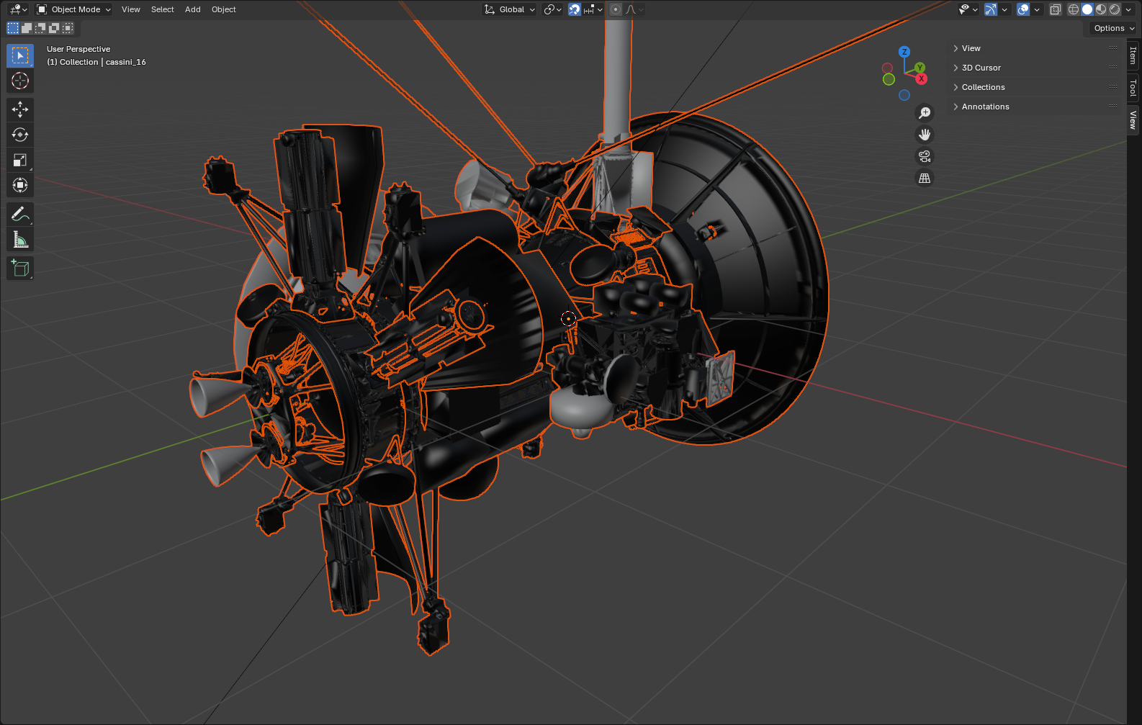Select the Add Cube tool
The image size is (1142, 725).
point(20,269)
